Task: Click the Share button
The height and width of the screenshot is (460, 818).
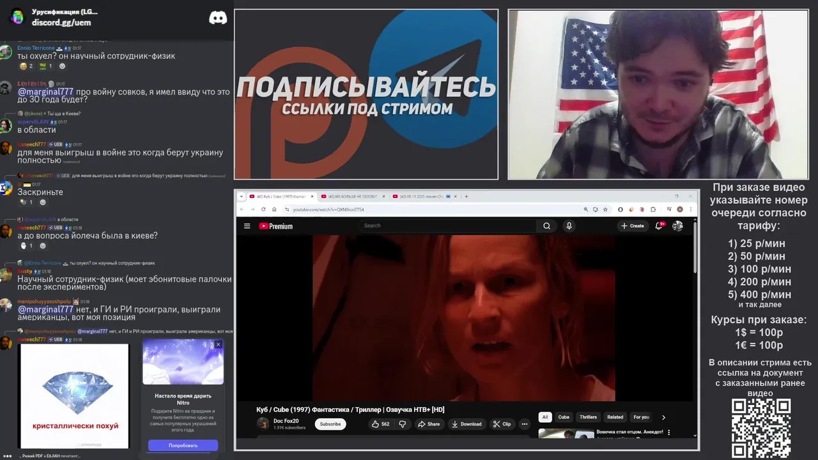Action: (428, 424)
